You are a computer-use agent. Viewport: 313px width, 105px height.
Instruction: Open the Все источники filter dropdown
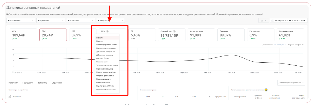click(x=21, y=21)
